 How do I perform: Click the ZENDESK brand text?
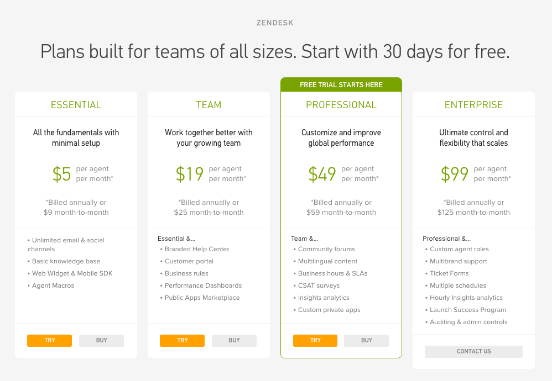point(275,23)
